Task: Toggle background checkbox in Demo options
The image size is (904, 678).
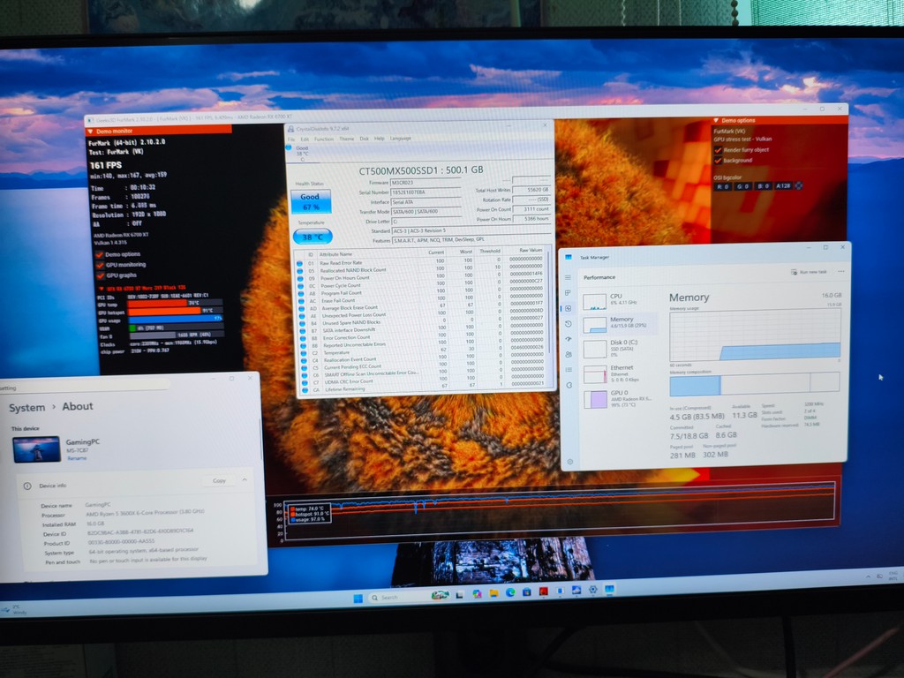Action: (x=719, y=161)
